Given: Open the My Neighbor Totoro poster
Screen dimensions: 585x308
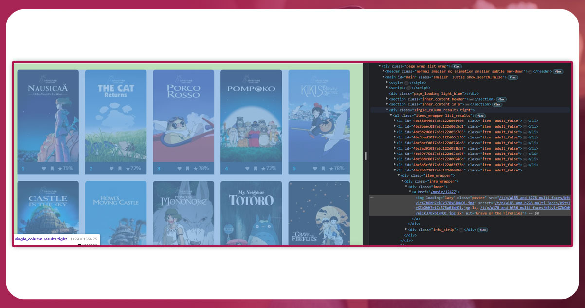Looking at the screenshot, I should point(251,214).
